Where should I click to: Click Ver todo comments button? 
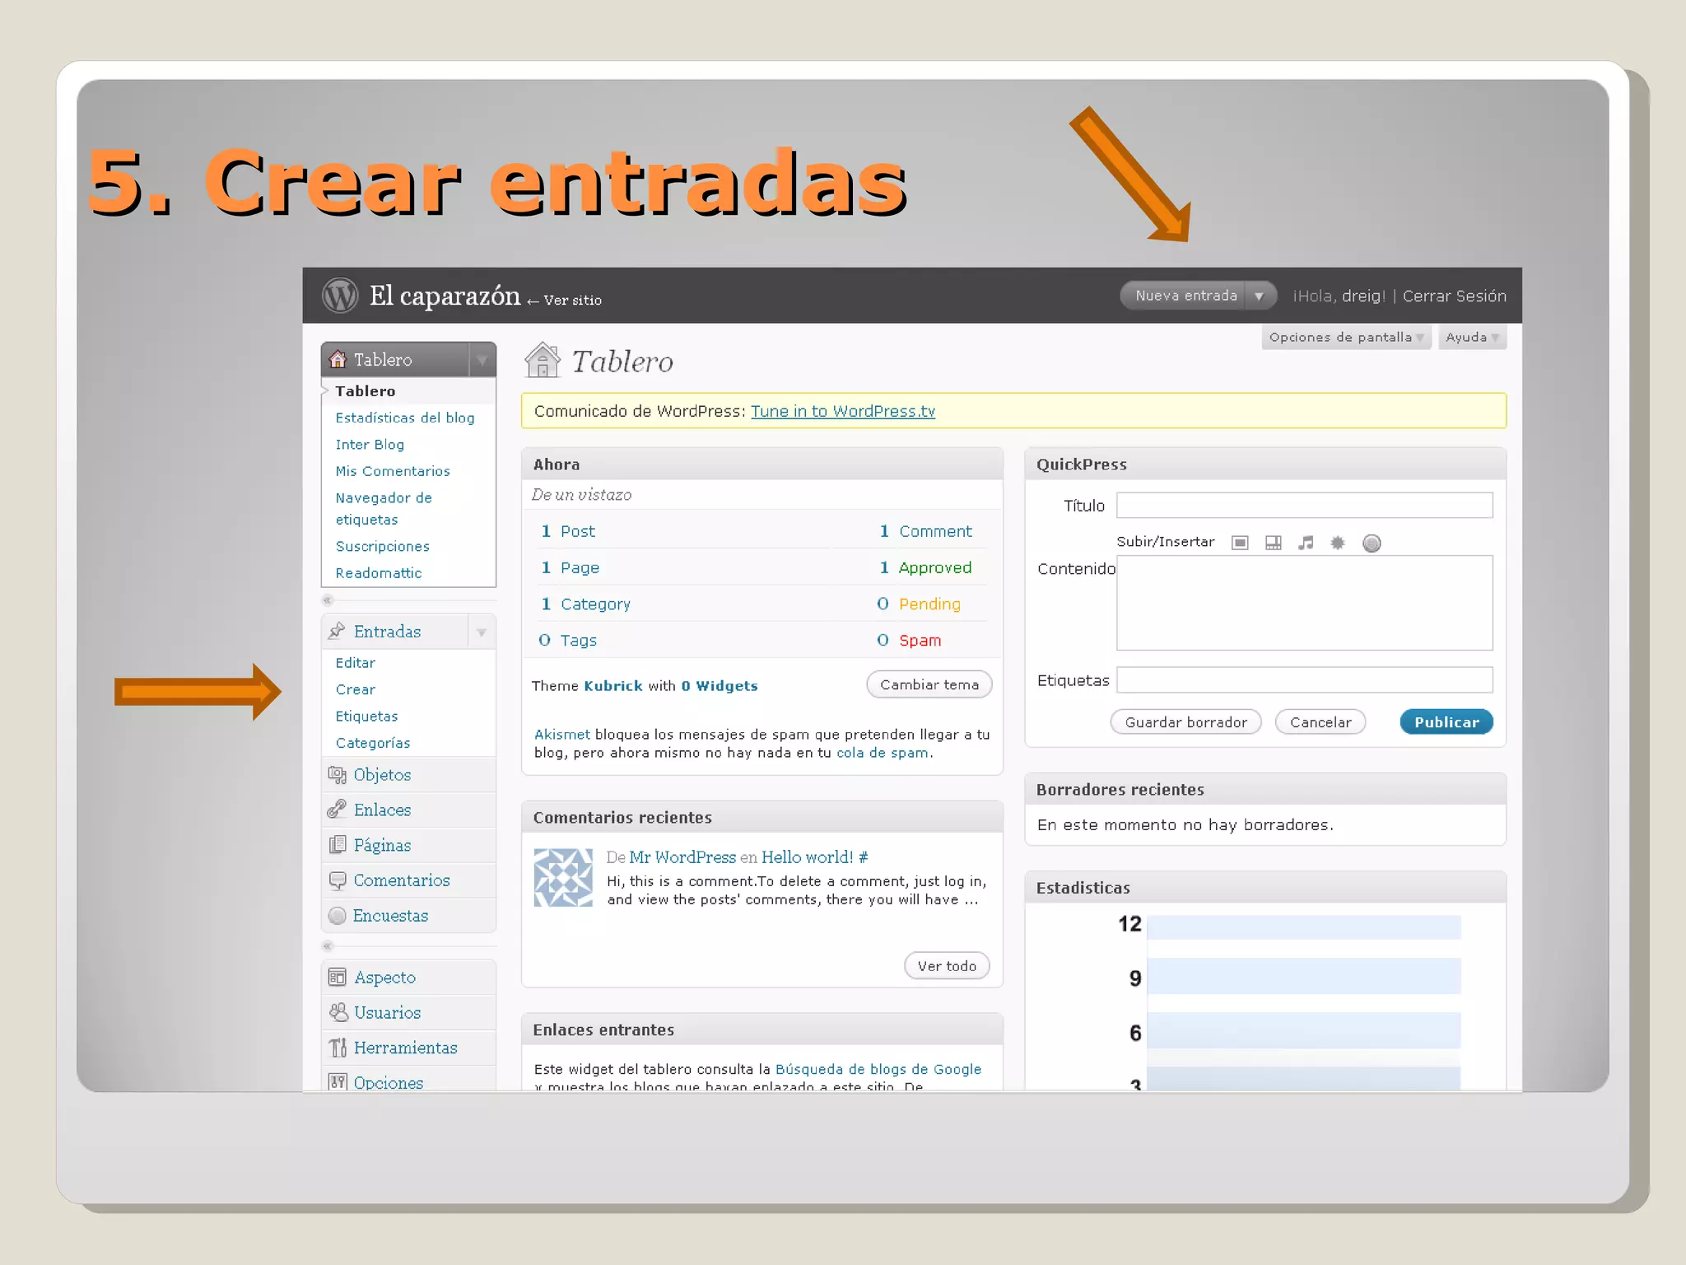[947, 966]
